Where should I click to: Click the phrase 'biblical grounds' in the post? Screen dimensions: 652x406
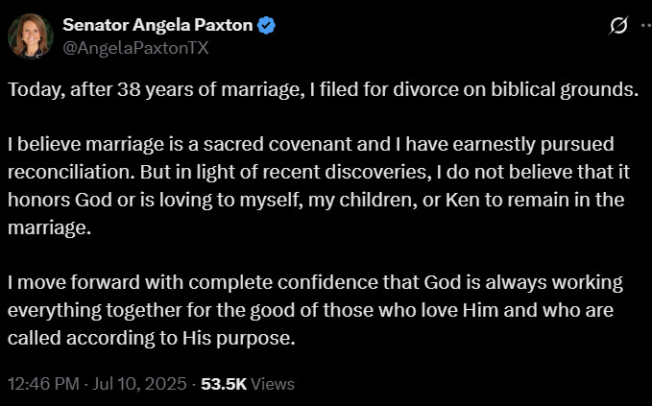565,90
